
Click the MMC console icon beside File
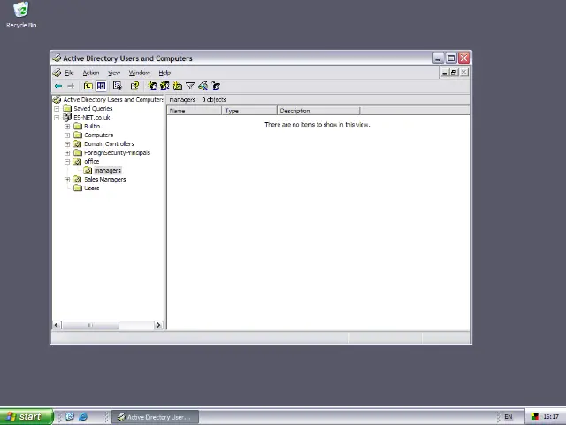(57, 73)
